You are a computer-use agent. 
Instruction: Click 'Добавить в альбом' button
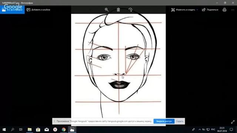click(39, 10)
